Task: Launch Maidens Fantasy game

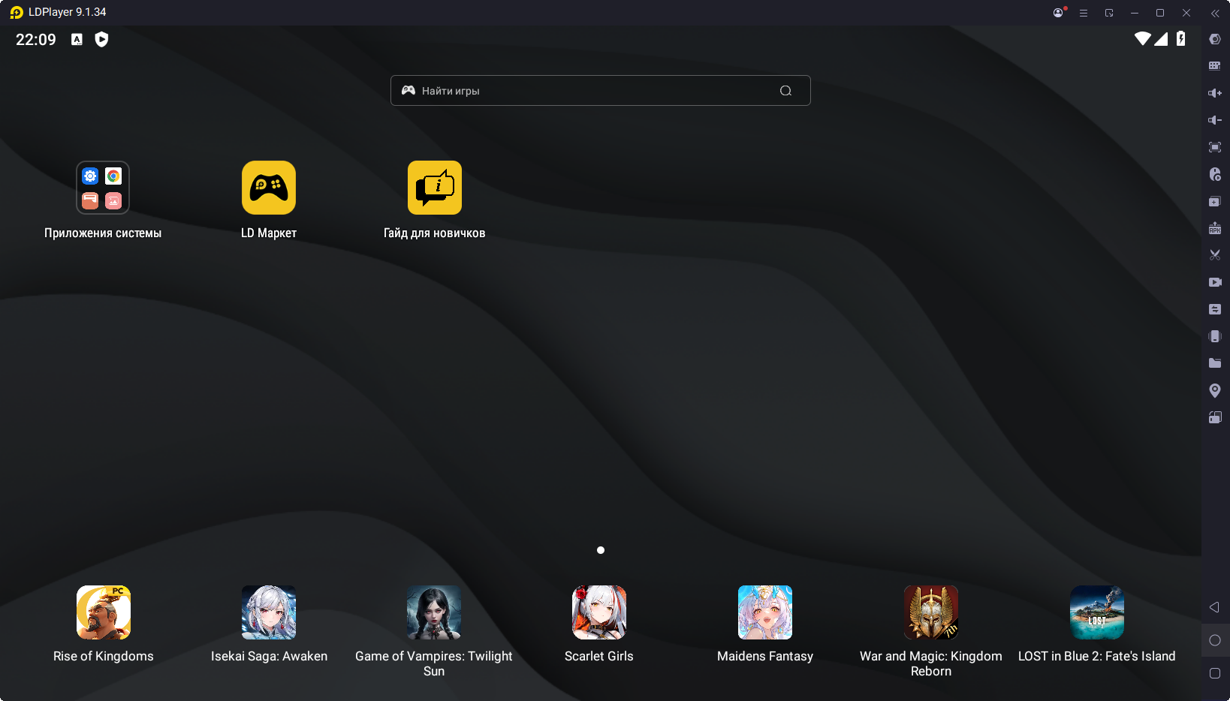Action: pyautogui.click(x=765, y=612)
